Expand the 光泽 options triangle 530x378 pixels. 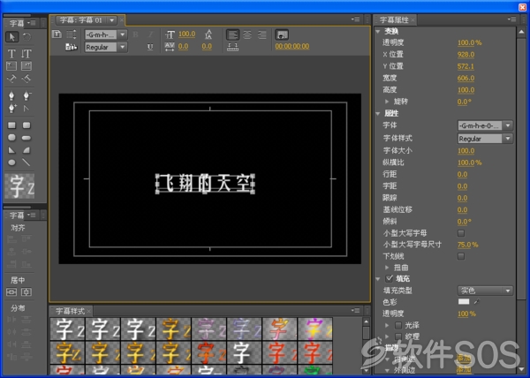(x=388, y=325)
